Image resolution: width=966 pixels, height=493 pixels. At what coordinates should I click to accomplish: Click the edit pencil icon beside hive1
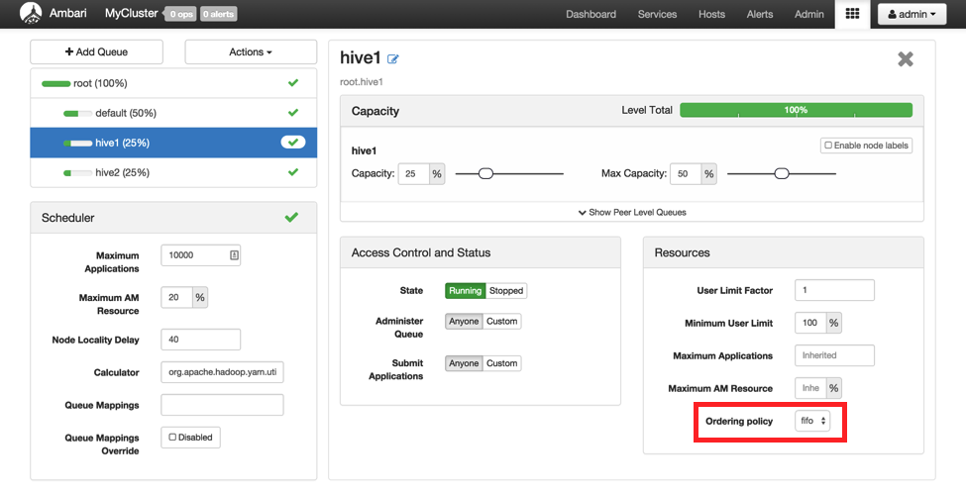[393, 59]
